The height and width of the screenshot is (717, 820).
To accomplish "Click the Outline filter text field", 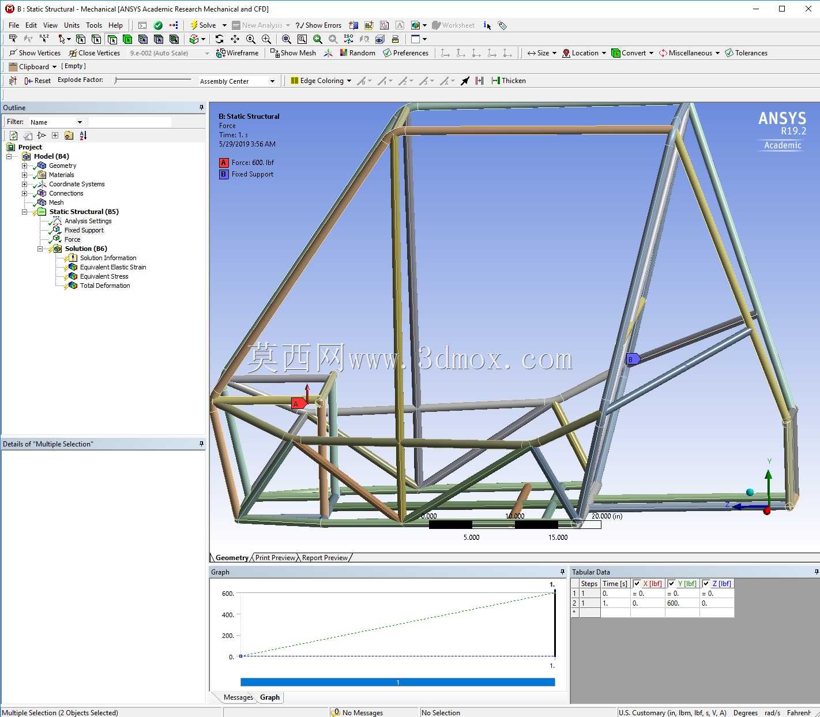I will [x=130, y=122].
